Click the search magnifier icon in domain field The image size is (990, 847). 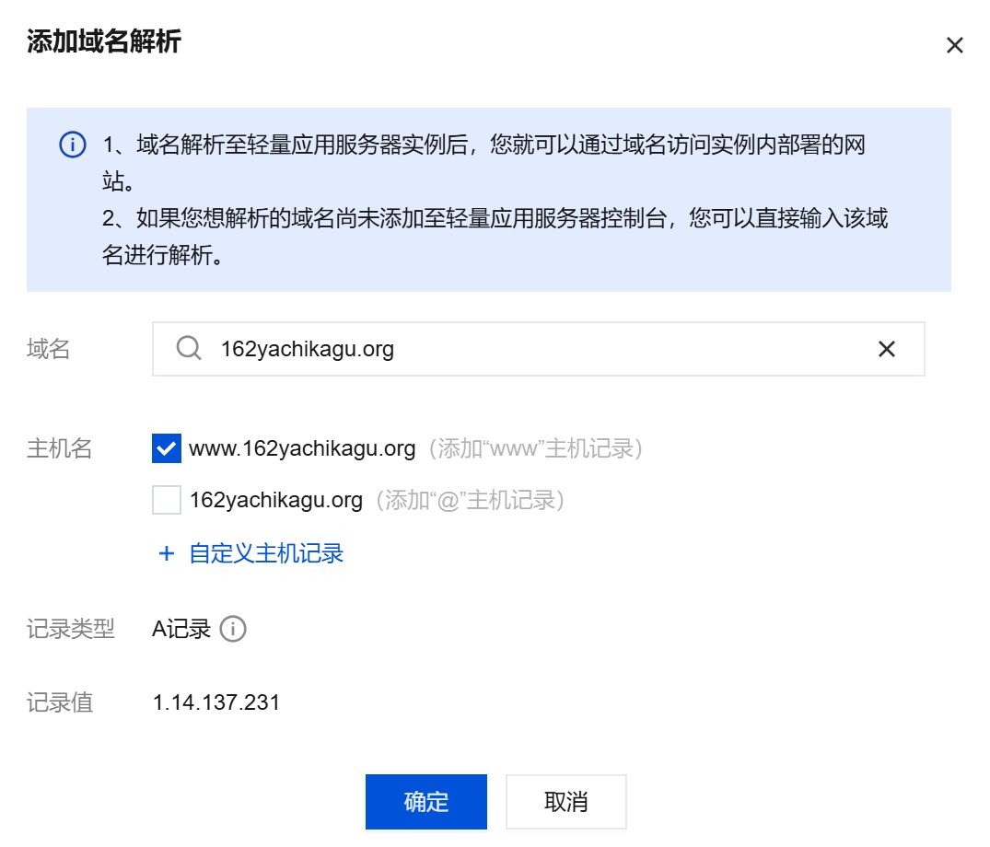pos(188,348)
